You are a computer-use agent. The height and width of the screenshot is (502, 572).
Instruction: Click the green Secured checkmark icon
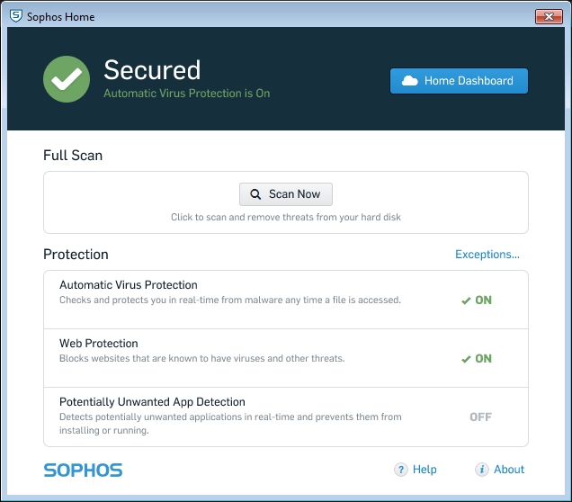click(x=67, y=80)
